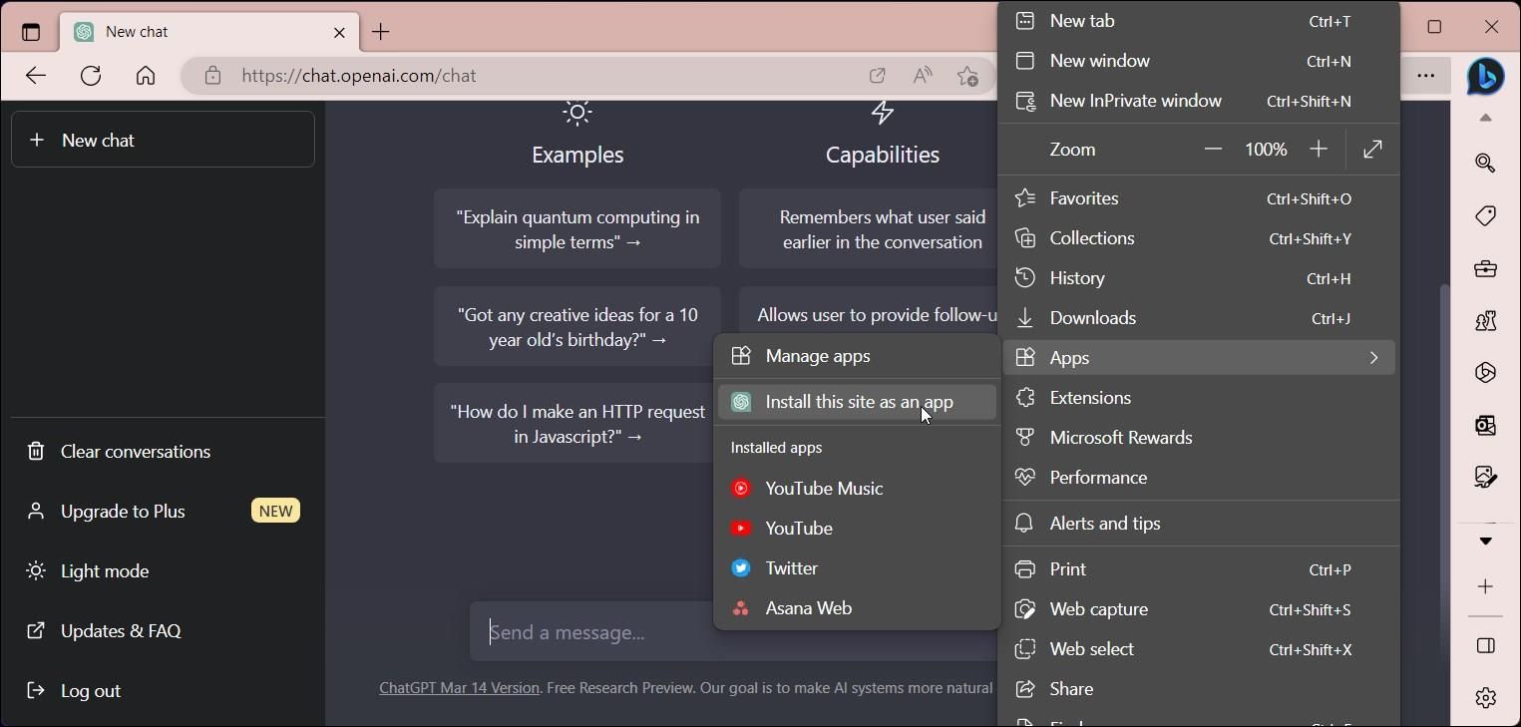
Task: Open the Tools sidebar panel
Action: 1485,267
